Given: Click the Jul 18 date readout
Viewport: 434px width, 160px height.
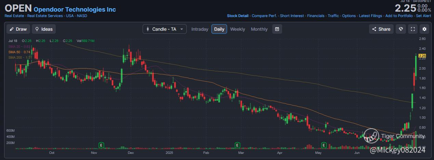Looking at the screenshot, I should pyautogui.click(x=13, y=41).
